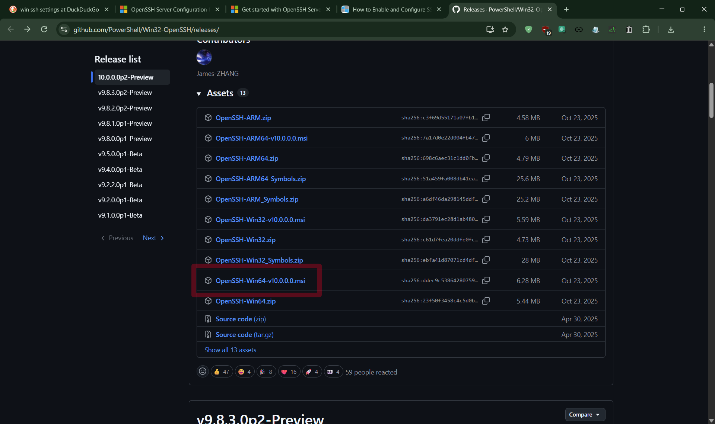Switch to OpenSSH Server Configuration tab
715x424 pixels.
click(170, 9)
